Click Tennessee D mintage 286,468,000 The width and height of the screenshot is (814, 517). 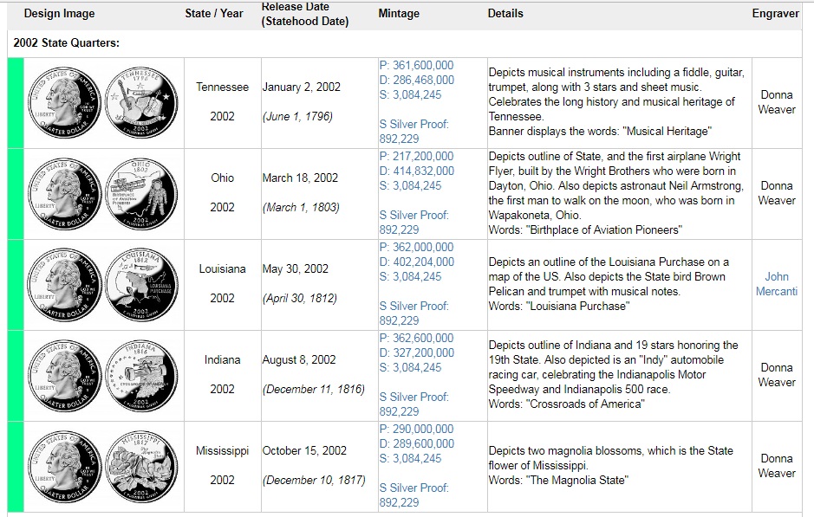pos(416,80)
